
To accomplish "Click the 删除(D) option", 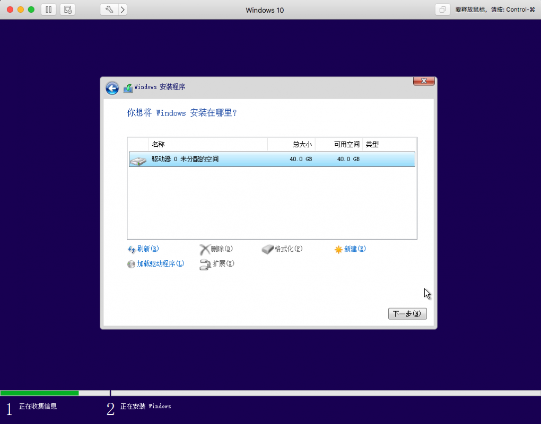I will [222, 249].
